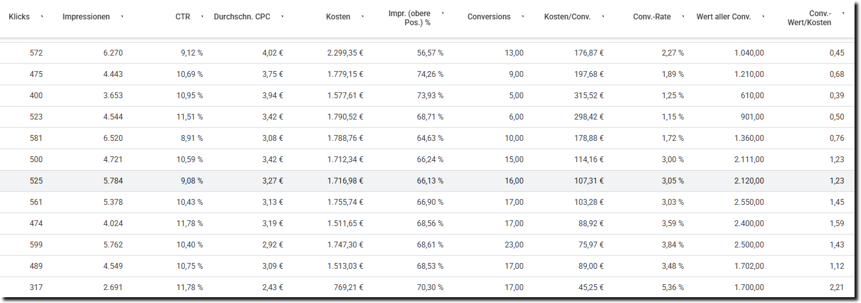This screenshot has width=861, height=303.
Task: Sort by the Conv.-Wert/Kosten column header
Action: 820,18
